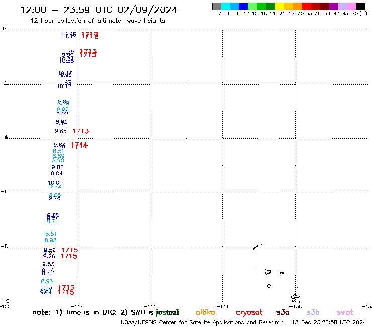Click the wave height value '8.93'
This screenshot has width=372, height=327.
[x=47, y=281]
